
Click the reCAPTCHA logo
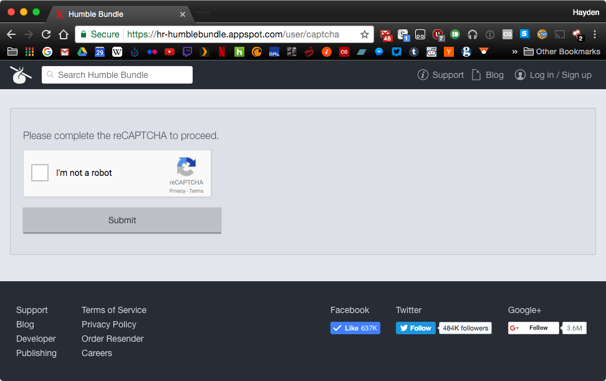[x=186, y=168]
